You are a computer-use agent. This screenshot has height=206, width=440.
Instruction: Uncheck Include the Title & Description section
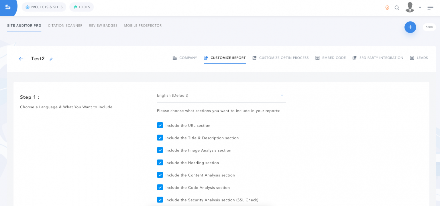pyautogui.click(x=160, y=138)
